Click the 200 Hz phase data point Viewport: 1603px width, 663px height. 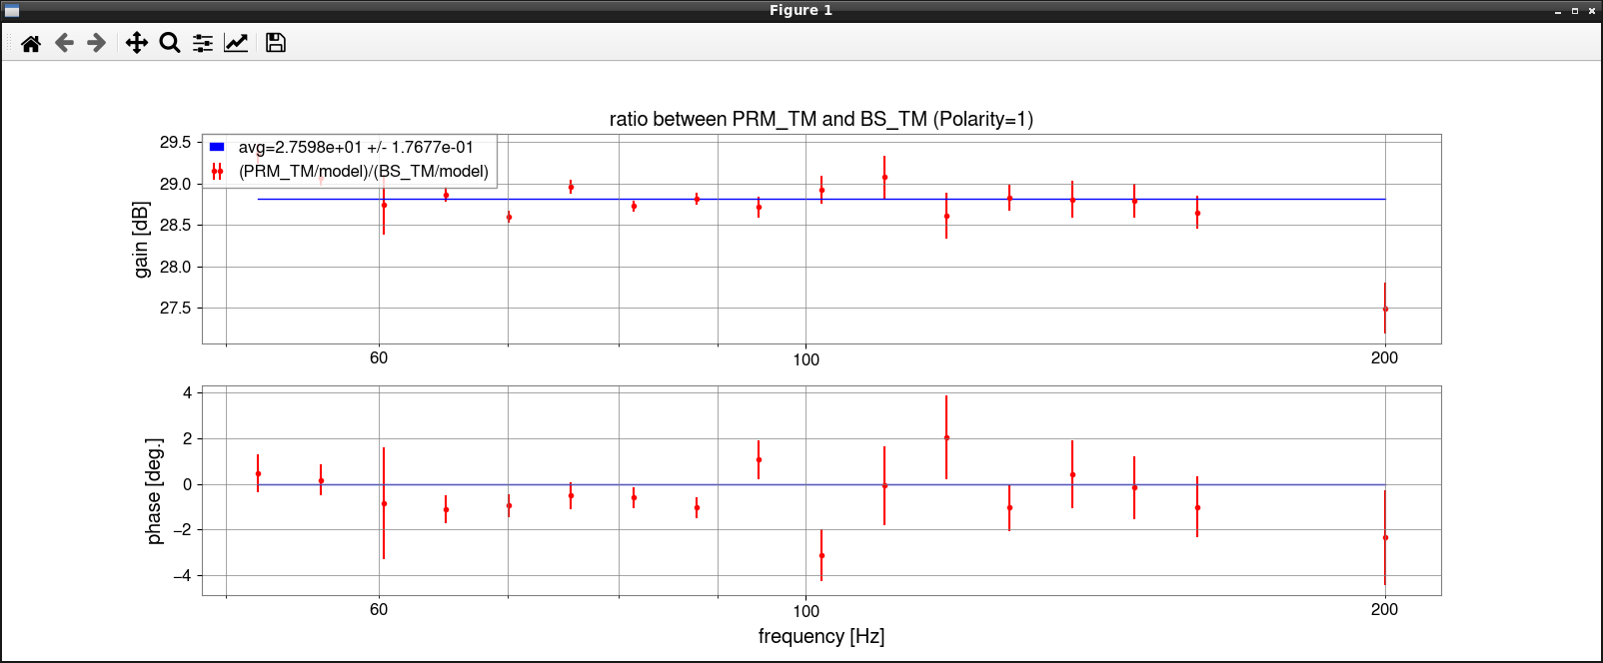tap(1385, 538)
